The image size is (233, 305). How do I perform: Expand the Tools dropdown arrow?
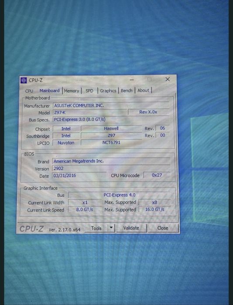tap(111, 228)
